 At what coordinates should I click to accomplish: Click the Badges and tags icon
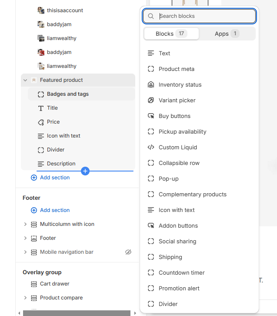click(41, 94)
